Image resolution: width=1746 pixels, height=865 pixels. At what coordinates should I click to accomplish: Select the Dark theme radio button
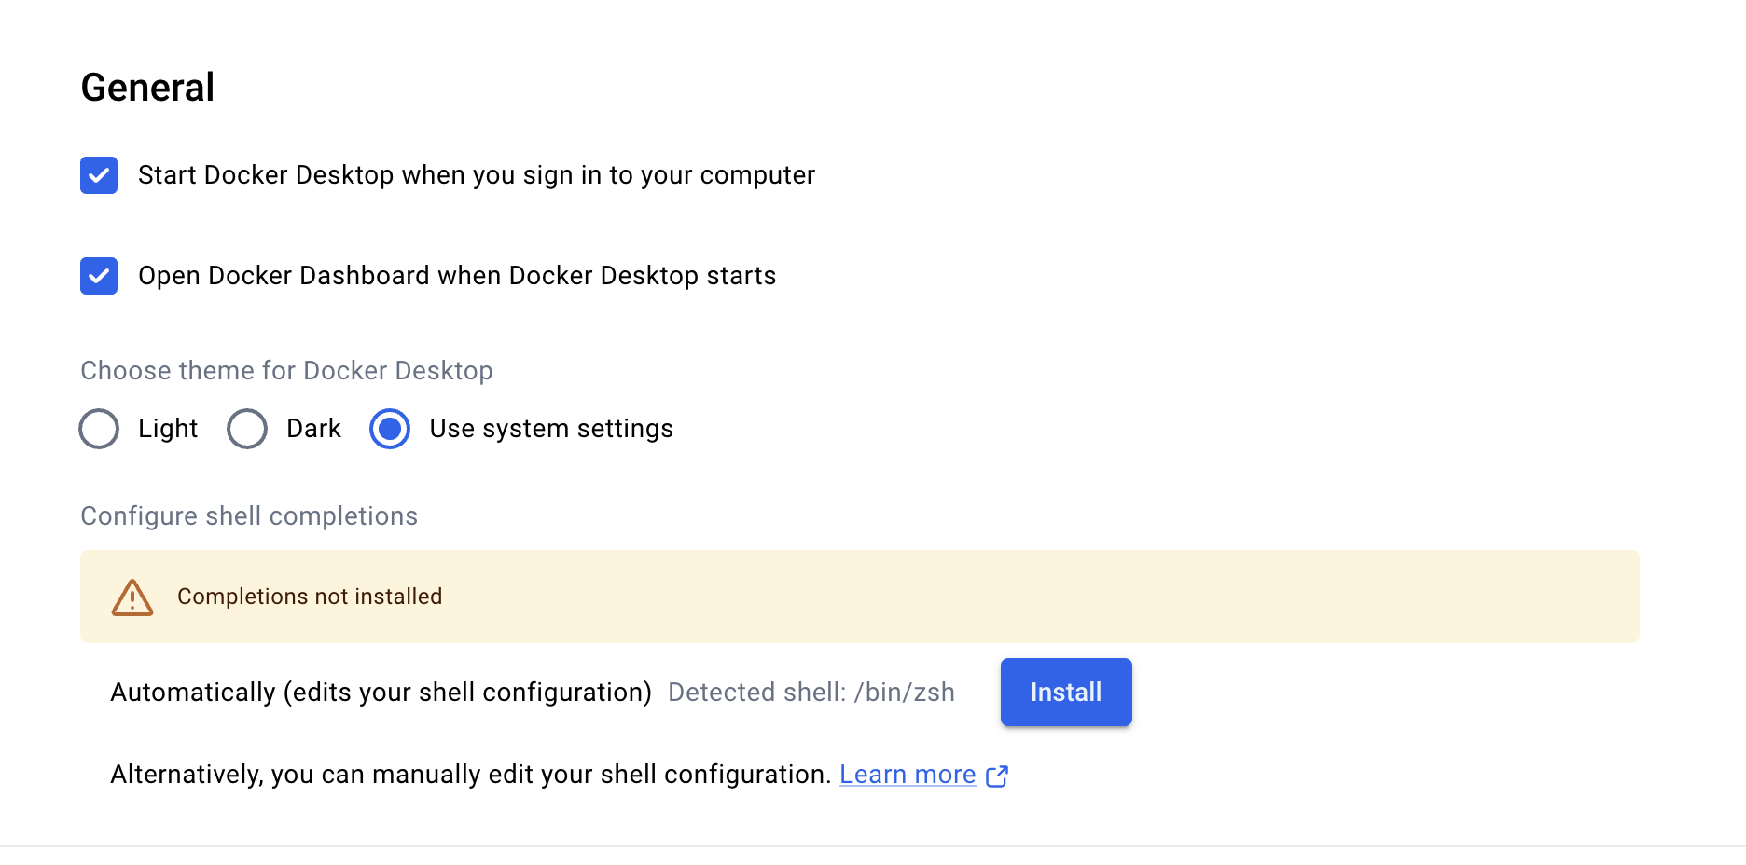pyautogui.click(x=247, y=429)
